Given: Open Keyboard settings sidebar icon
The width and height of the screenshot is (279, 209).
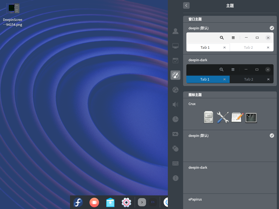Looking at the screenshot, I should tap(175, 163).
